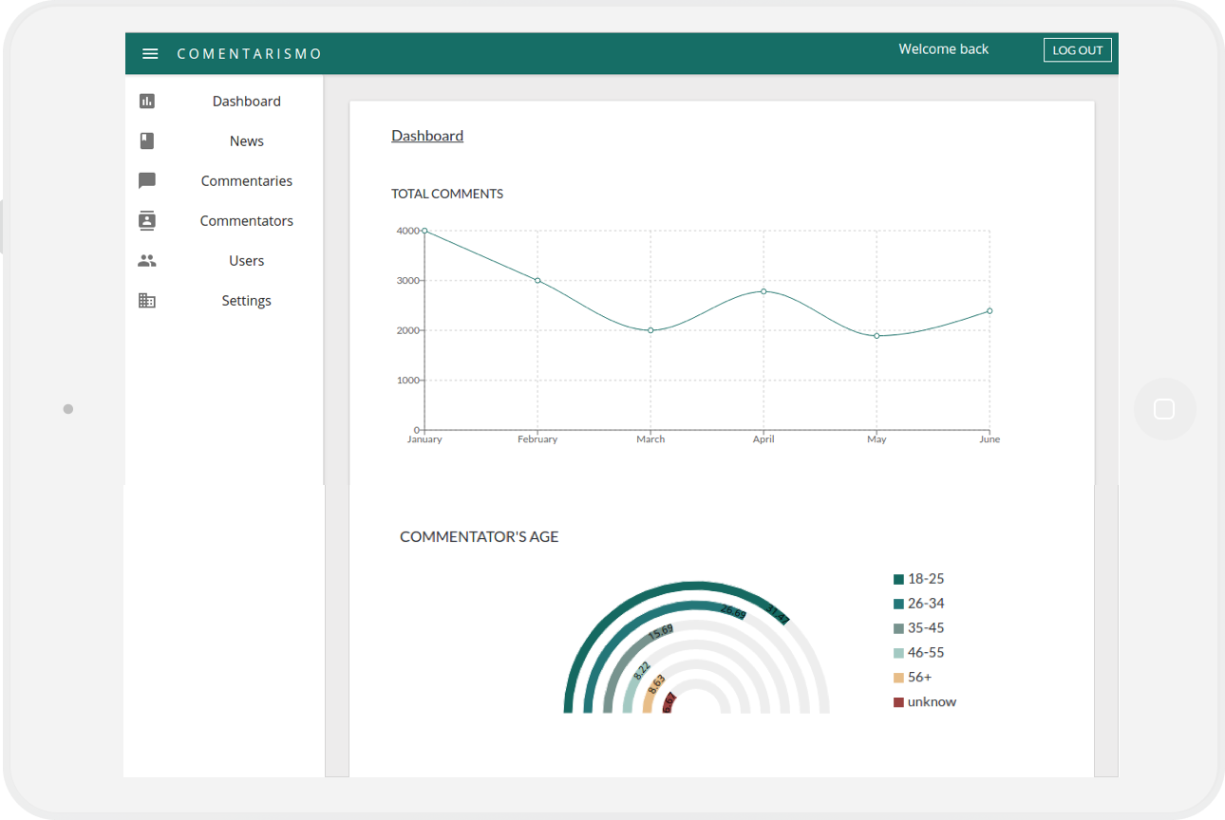Viewport: 1225px width, 820px height.
Task: Click the 56+ legend color swatch
Action: coord(898,679)
